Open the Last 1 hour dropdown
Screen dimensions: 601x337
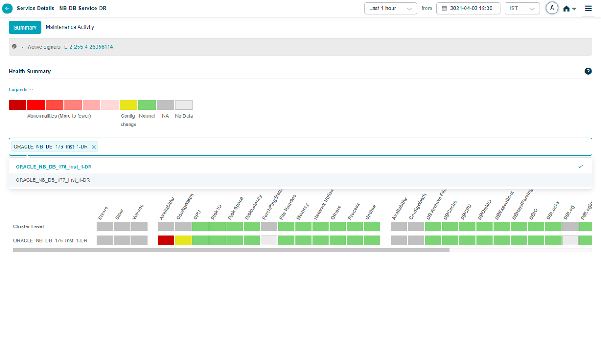pyautogui.click(x=390, y=9)
